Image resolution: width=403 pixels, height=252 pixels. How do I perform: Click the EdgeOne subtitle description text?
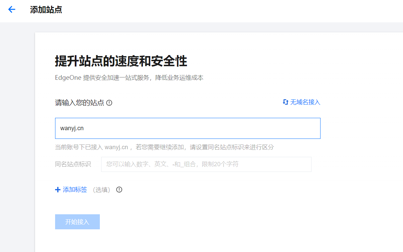pos(129,78)
